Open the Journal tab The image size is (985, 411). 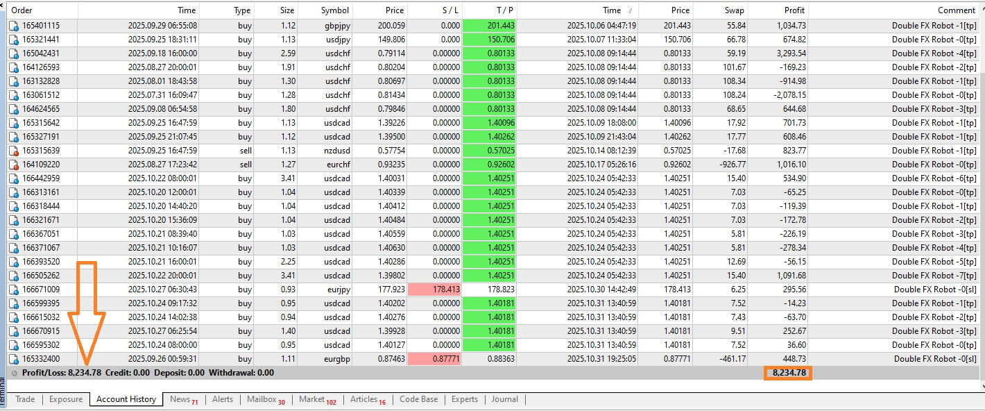click(x=504, y=399)
